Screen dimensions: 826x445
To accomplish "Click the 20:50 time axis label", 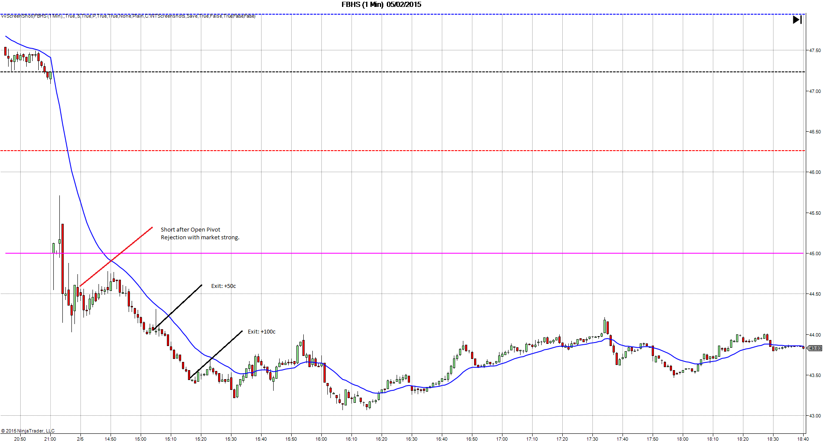I will point(20,439).
